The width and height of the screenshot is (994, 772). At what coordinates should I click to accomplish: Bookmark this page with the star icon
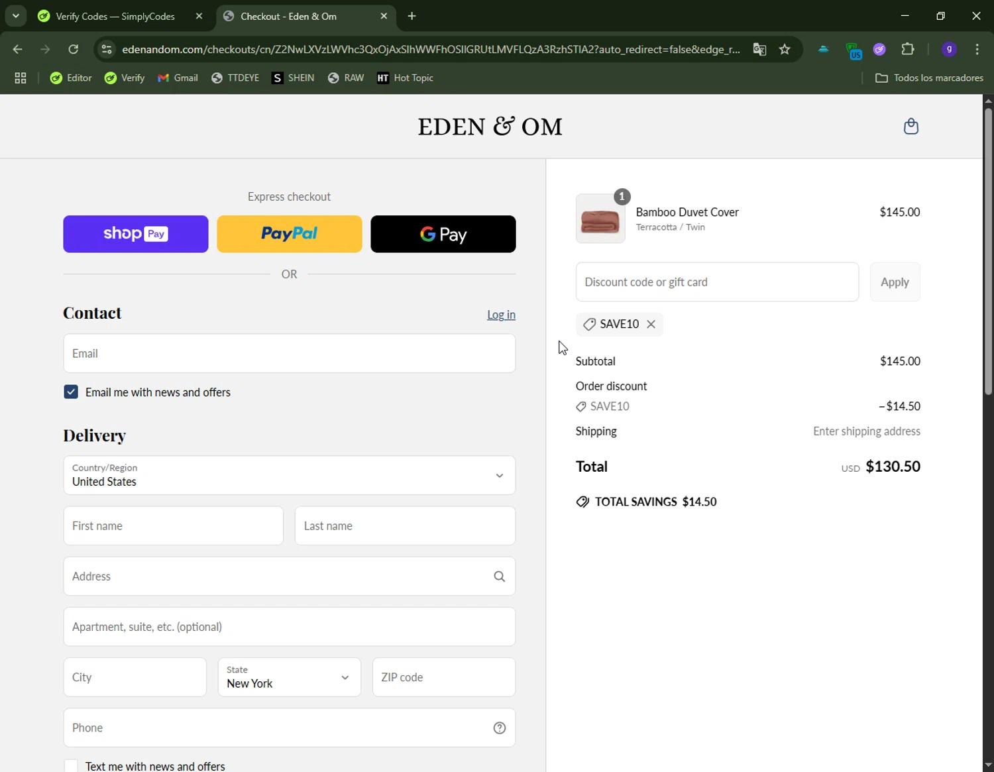pos(785,49)
